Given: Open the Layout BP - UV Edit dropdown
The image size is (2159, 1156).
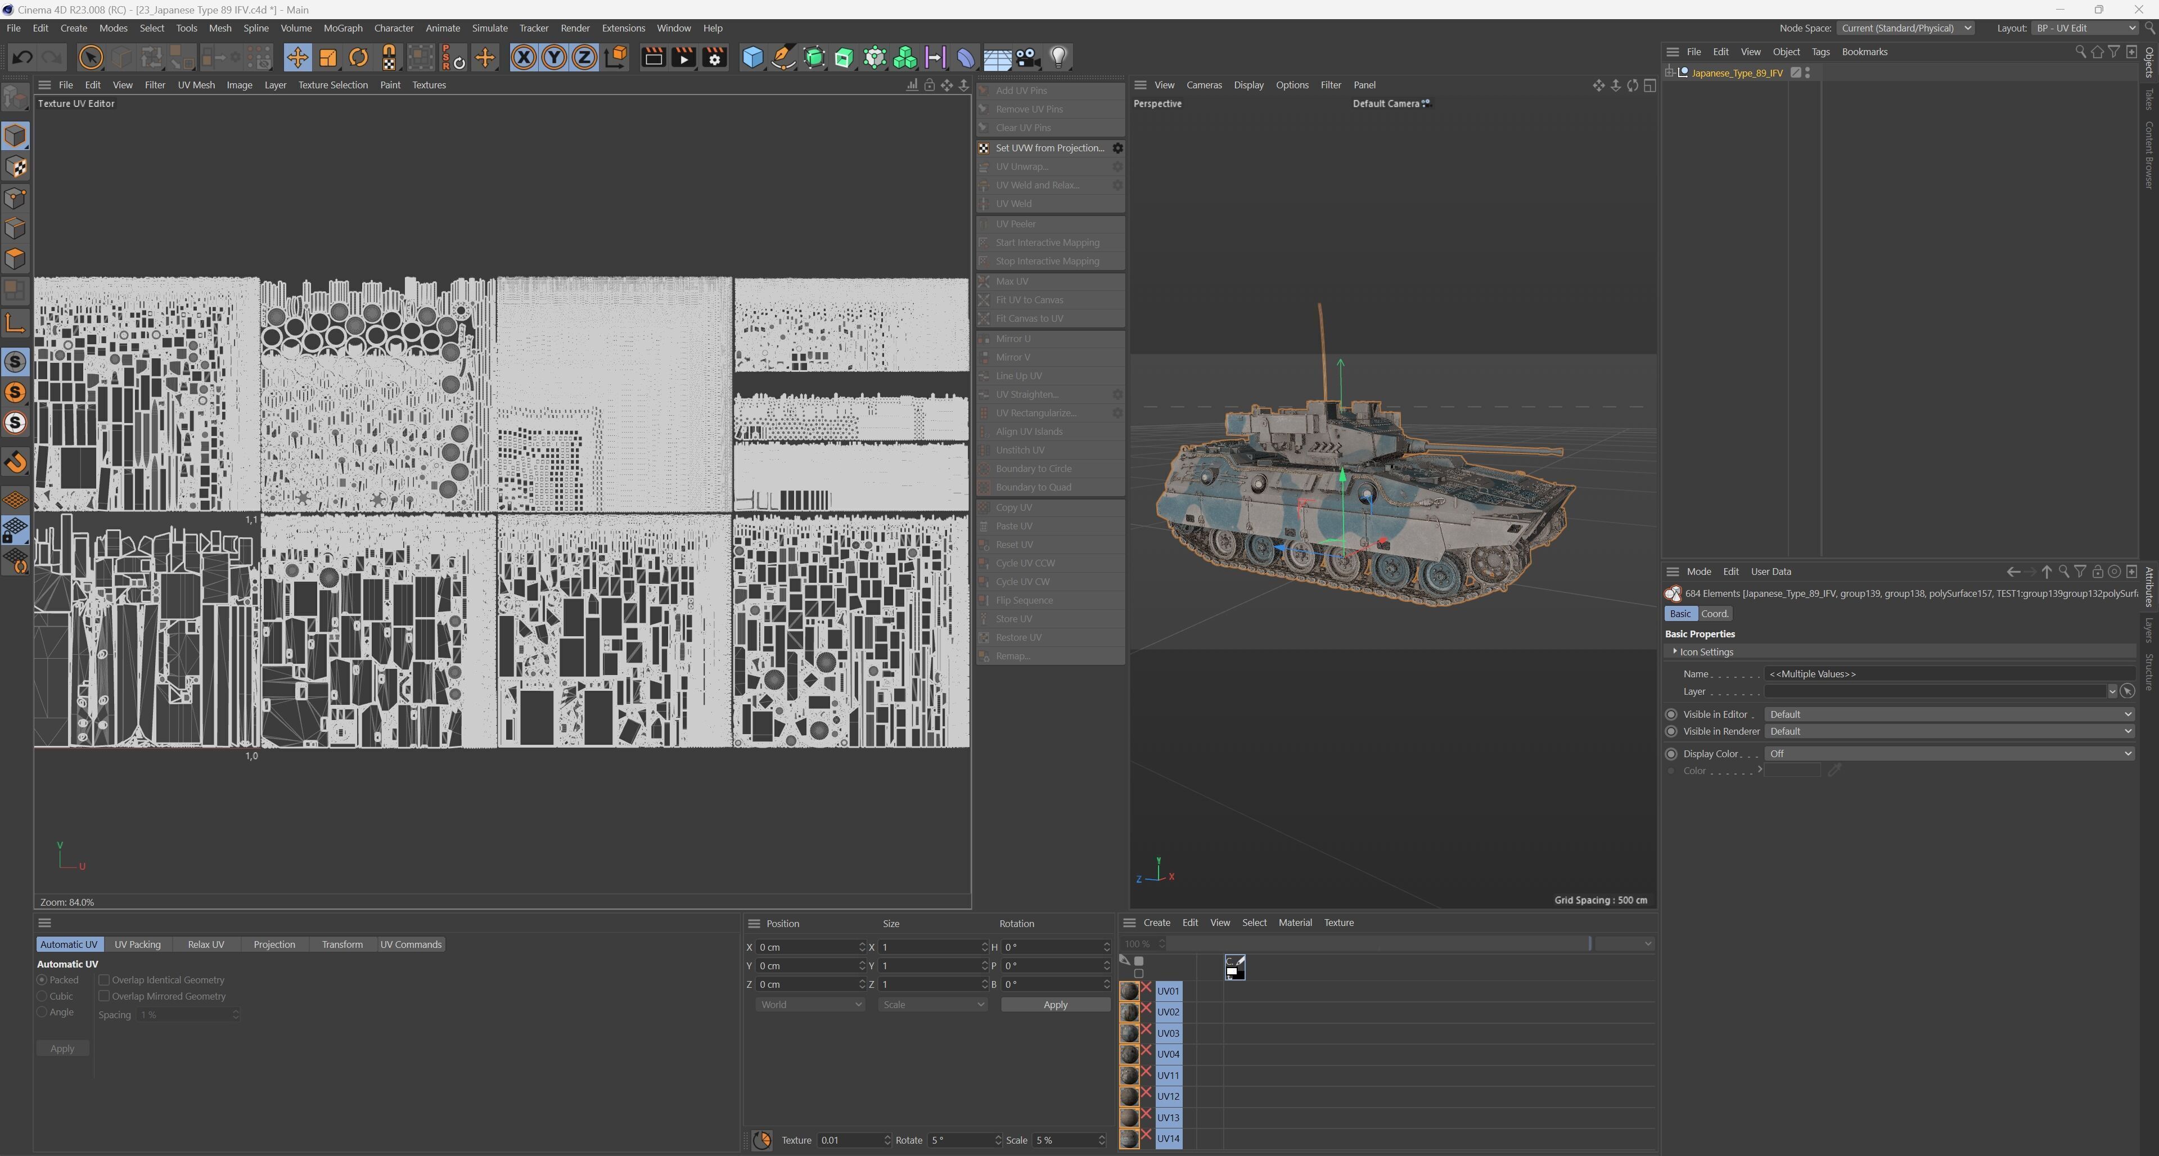Looking at the screenshot, I should pyautogui.click(x=2085, y=28).
